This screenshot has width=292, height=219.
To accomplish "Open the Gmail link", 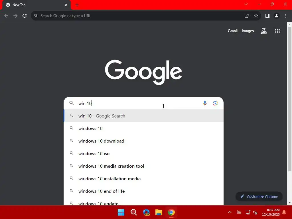I will click(232, 31).
